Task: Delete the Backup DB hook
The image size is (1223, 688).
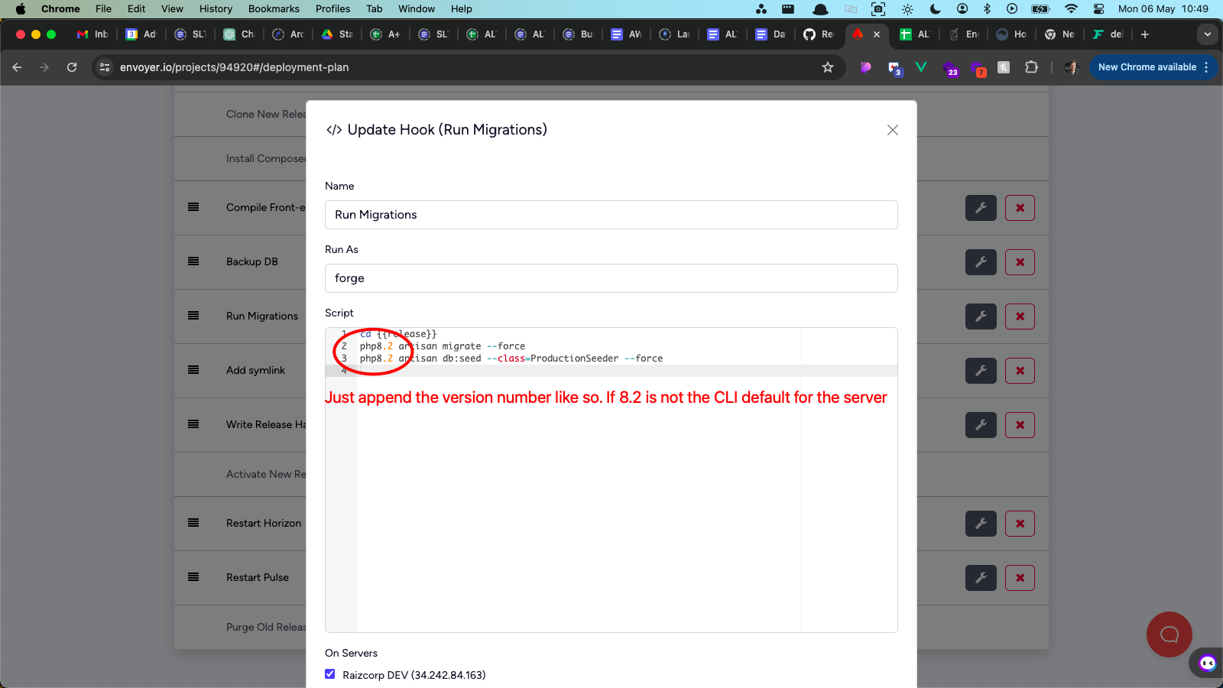Action: 1020,262
